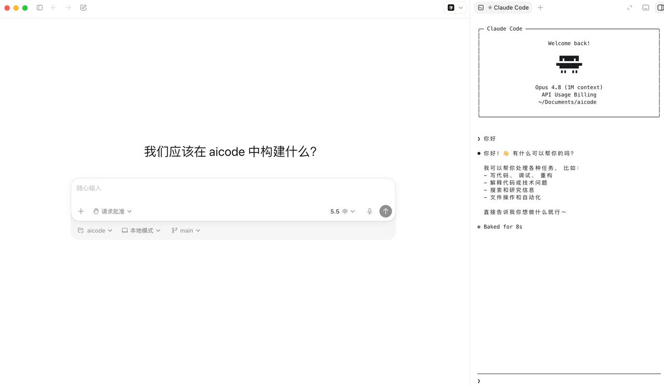Click the '~/Documents/aicode' path text
This screenshot has width=664, height=386.
click(568, 102)
